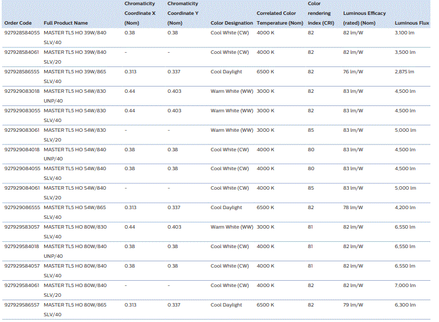The height and width of the screenshot is (322, 439).
Task: Click 3000 K in row 927929083018
Action: click(x=265, y=91)
